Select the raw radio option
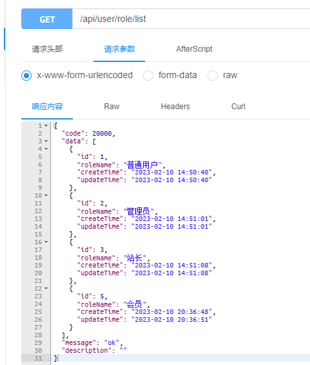This screenshot has height=365, width=310. point(213,76)
